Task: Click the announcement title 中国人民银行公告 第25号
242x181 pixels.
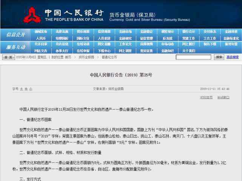Action: pos(121,75)
